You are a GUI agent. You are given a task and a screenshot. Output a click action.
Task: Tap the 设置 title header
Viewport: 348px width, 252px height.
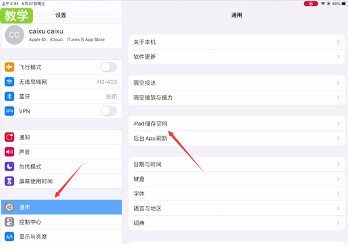pyautogui.click(x=60, y=15)
